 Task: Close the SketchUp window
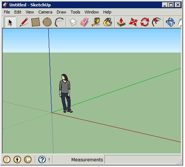[178, 5]
